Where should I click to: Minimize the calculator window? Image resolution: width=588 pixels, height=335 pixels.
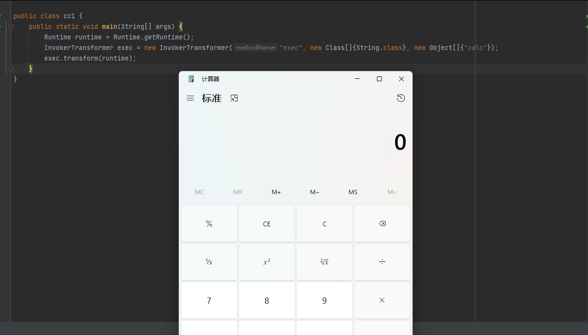tap(357, 79)
